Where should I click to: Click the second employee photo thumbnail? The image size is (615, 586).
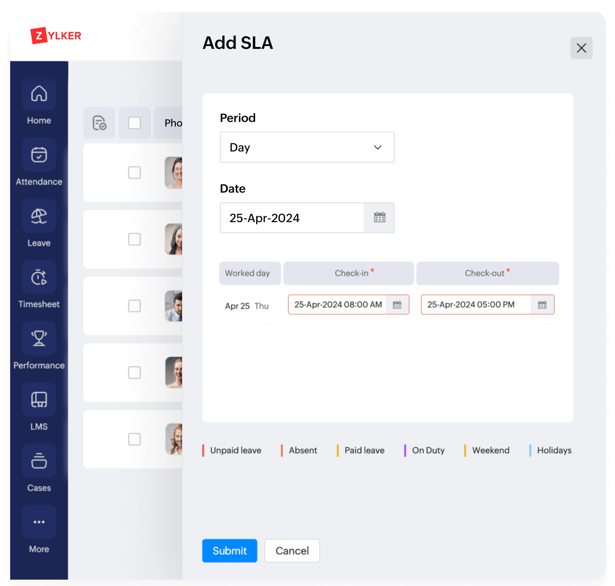tap(173, 240)
